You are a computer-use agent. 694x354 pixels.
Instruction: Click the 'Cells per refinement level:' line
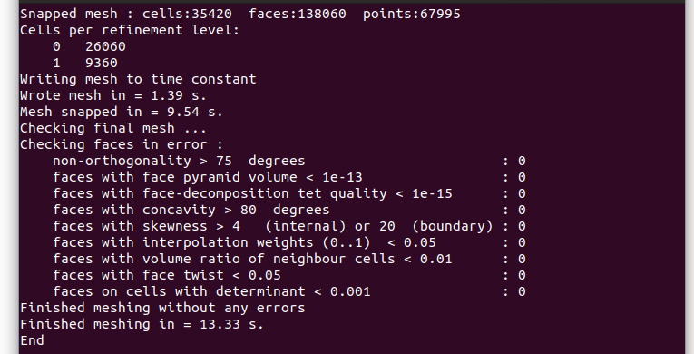[130, 30]
